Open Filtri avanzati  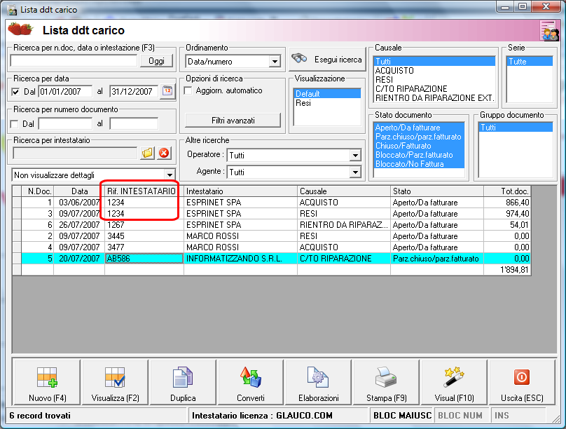(233, 121)
